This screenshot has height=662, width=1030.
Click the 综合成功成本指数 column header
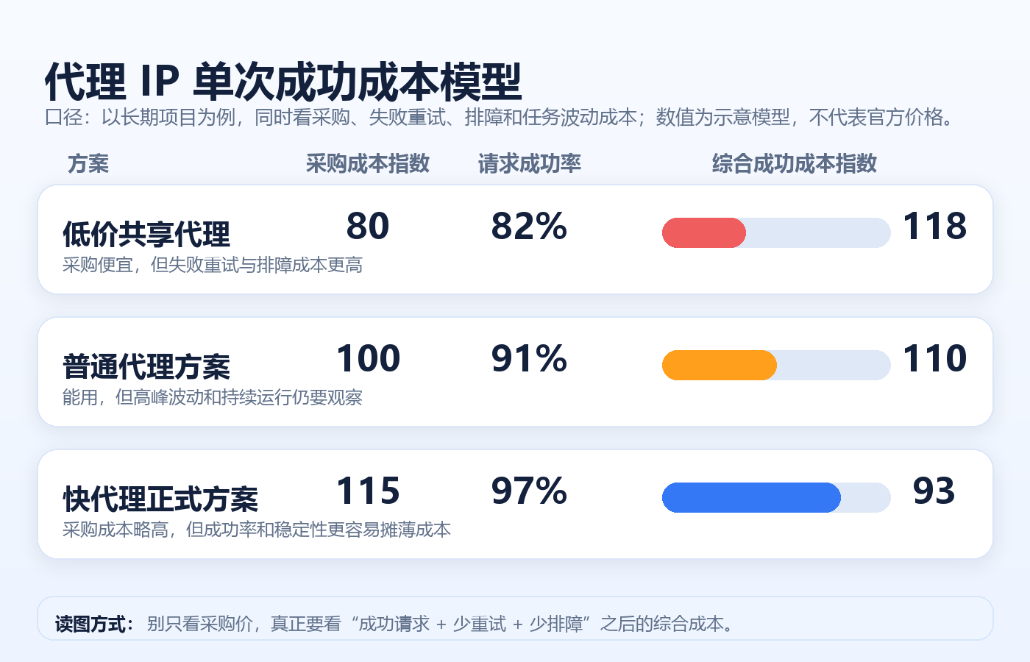[x=795, y=163]
